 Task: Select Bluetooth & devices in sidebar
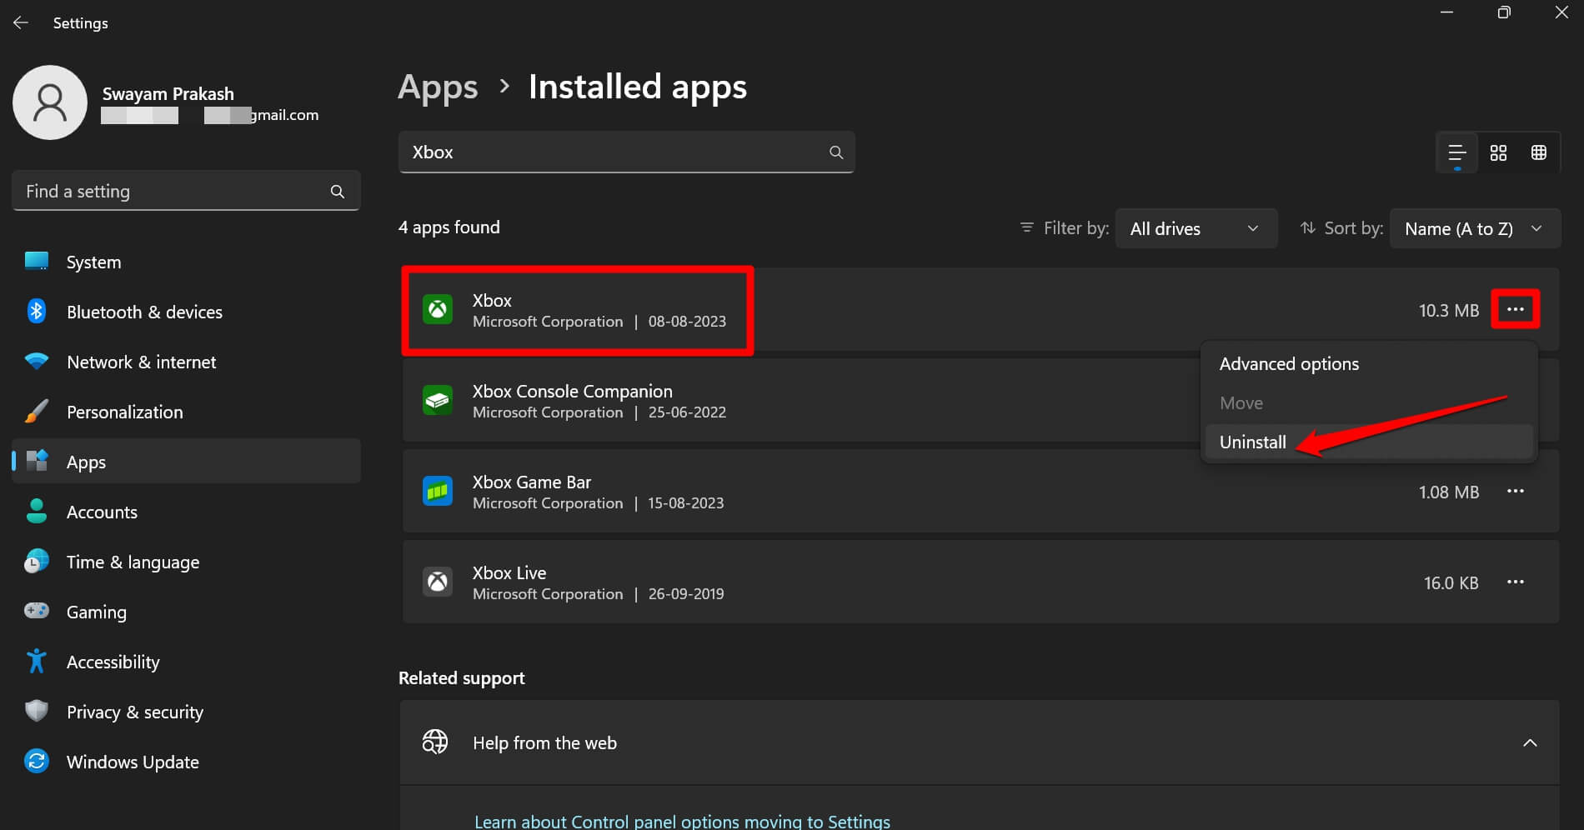[x=144, y=312]
